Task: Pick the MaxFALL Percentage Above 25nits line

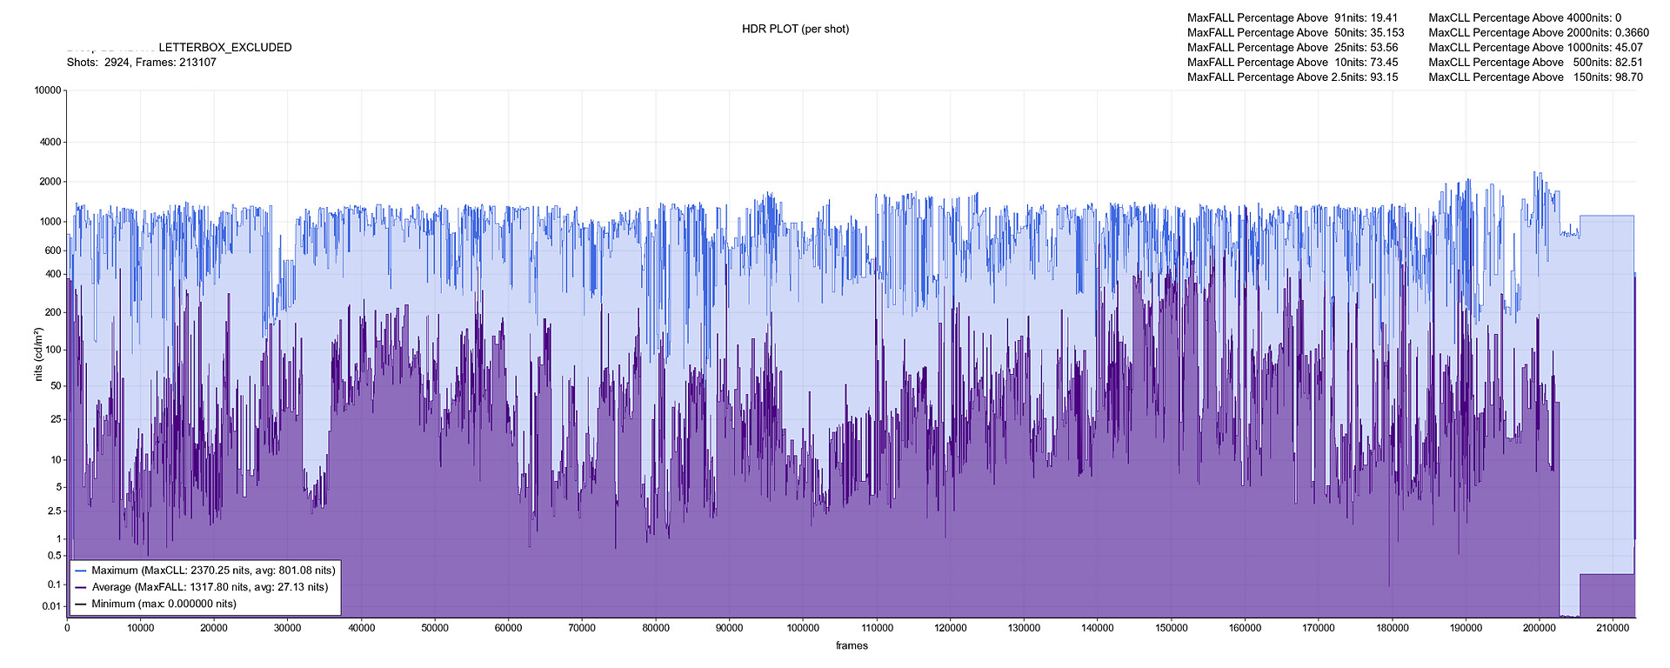Action: click(1293, 47)
